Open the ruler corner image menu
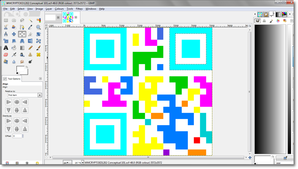The height and width of the screenshot is (169, 298). 46,26
